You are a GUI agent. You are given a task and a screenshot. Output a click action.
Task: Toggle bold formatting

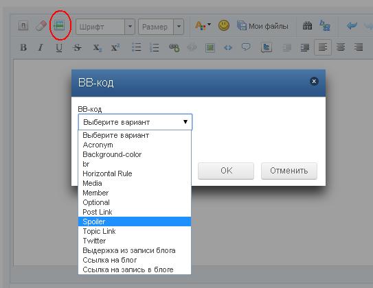pos(23,47)
